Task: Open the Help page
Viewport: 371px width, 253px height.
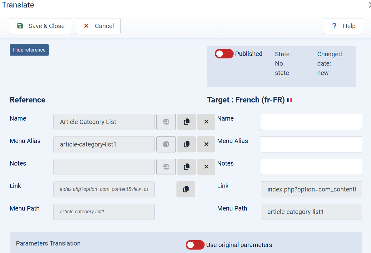Action: click(343, 26)
